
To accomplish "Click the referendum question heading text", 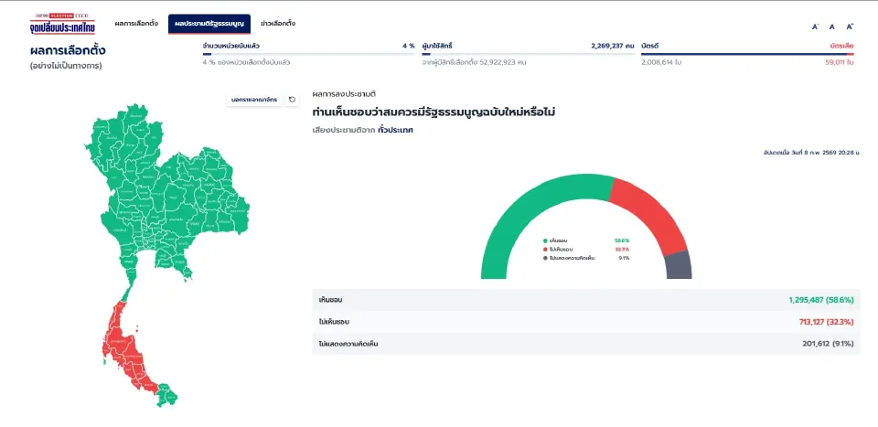I will [x=434, y=112].
